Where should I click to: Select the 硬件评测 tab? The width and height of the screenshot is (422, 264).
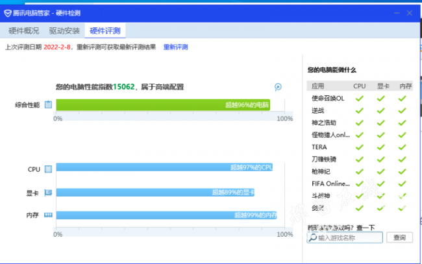pyautogui.click(x=105, y=30)
